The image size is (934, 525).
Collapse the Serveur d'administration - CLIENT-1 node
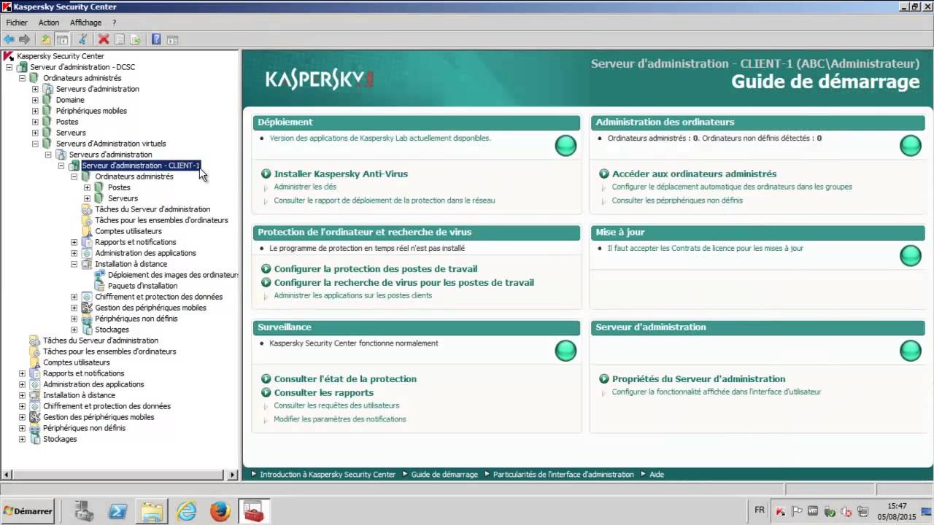(61, 166)
